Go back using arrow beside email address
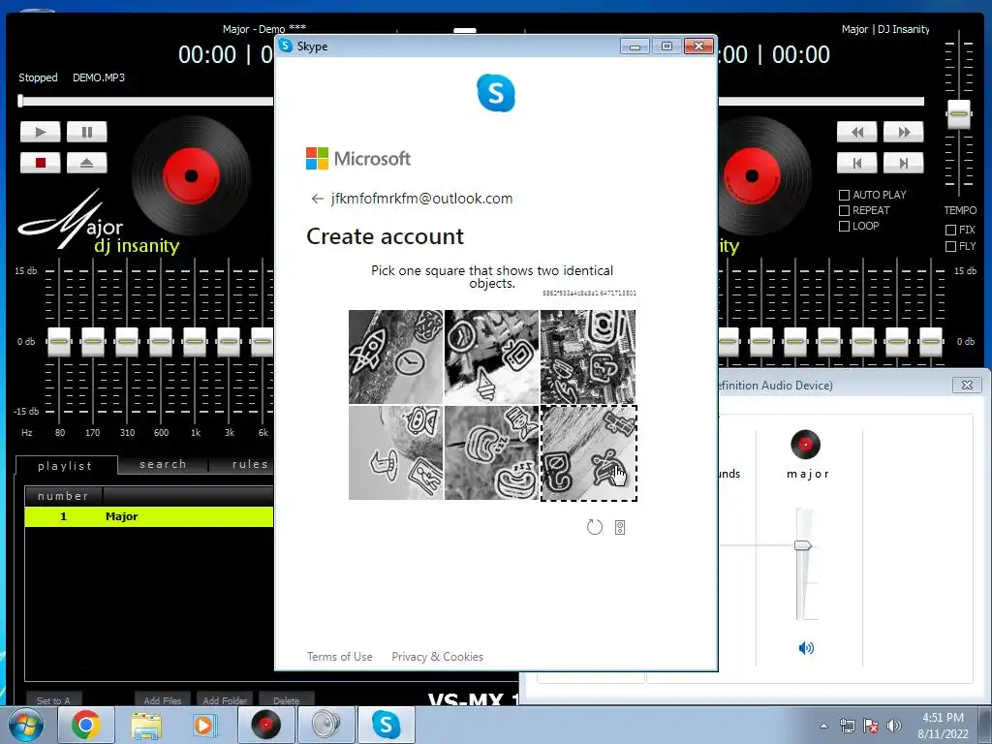Screen dimensions: 992x744 click(x=317, y=199)
